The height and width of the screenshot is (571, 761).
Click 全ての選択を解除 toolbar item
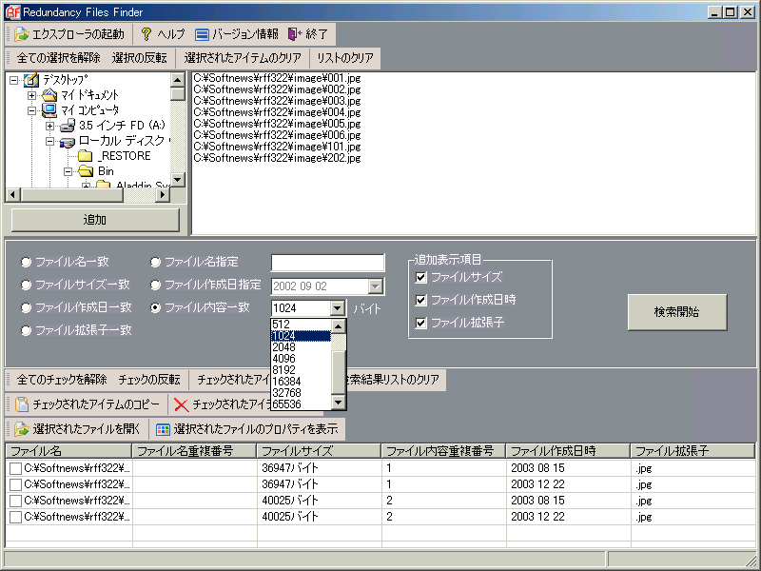tap(58, 58)
